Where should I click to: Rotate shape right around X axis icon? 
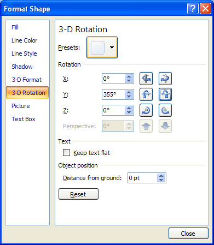pos(165,79)
